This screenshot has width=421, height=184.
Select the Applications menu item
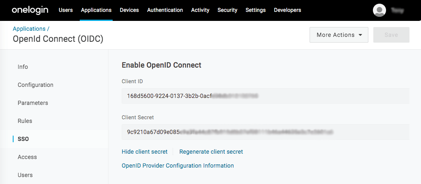pyautogui.click(x=96, y=10)
